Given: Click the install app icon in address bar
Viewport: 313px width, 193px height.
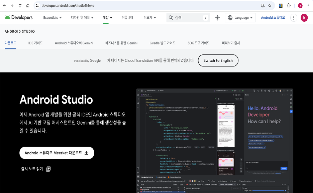Looking at the screenshot, I should [263, 6].
